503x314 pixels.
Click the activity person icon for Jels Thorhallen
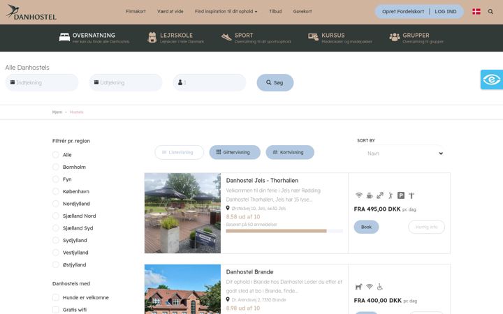pyautogui.click(x=391, y=195)
